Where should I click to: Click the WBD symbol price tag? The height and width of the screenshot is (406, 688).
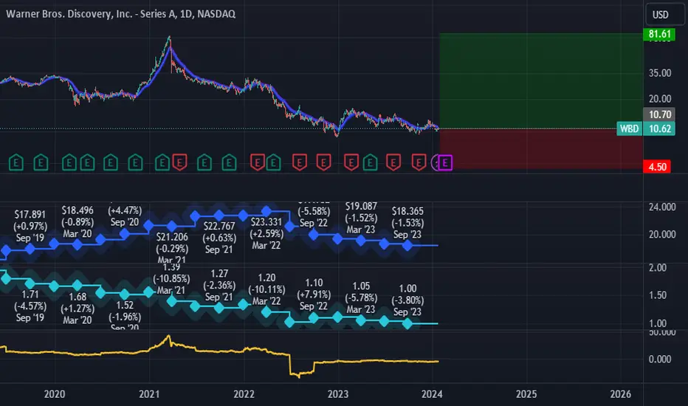pos(630,128)
